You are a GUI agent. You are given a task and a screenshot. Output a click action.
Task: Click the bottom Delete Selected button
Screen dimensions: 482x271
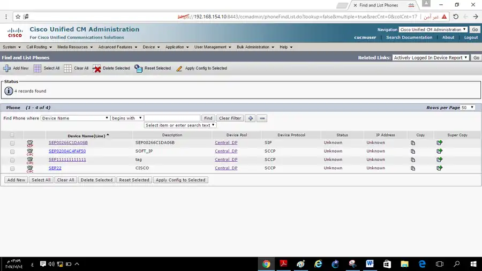(96, 180)
